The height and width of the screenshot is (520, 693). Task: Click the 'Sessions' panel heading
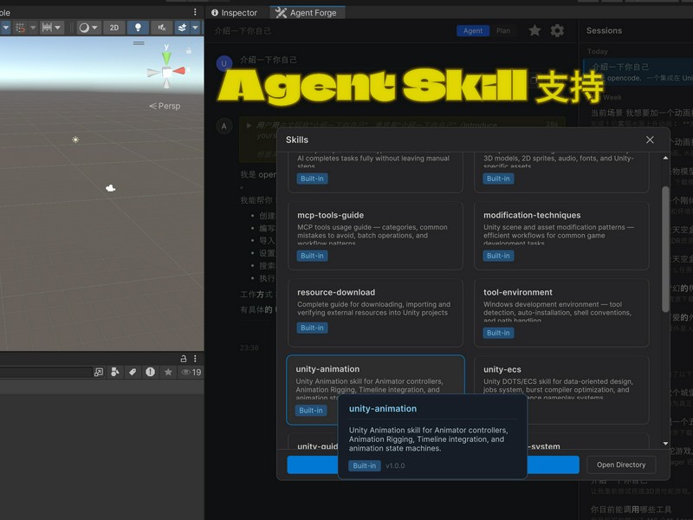[x=604, y=30]
